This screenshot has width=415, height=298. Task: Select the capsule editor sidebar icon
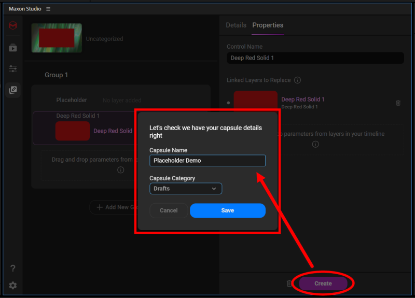[12, 90]
